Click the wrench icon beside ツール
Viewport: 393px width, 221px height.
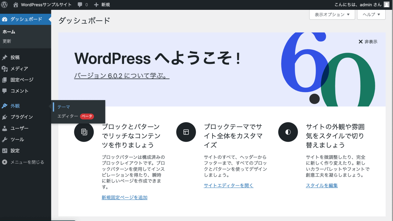click(5, 139)
